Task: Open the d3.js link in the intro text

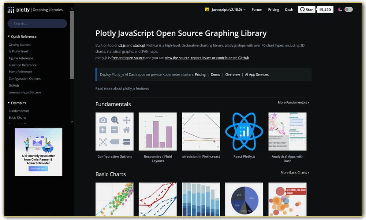Action: point(122,45)
